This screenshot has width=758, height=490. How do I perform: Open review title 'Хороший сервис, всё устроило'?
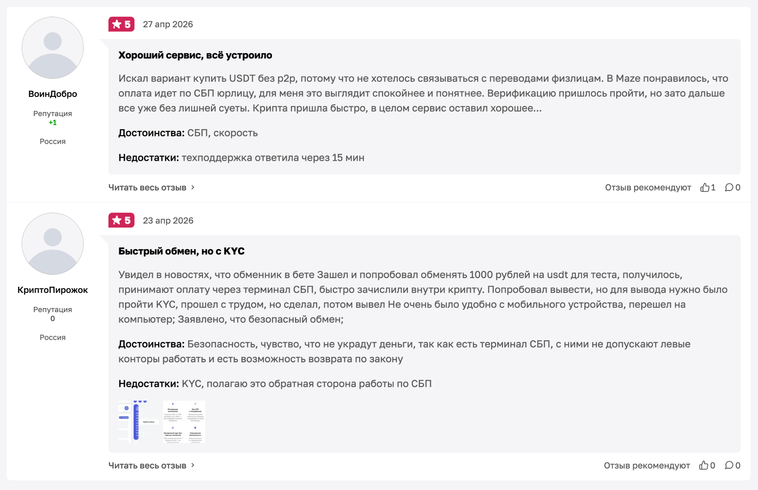pos(195,55)
